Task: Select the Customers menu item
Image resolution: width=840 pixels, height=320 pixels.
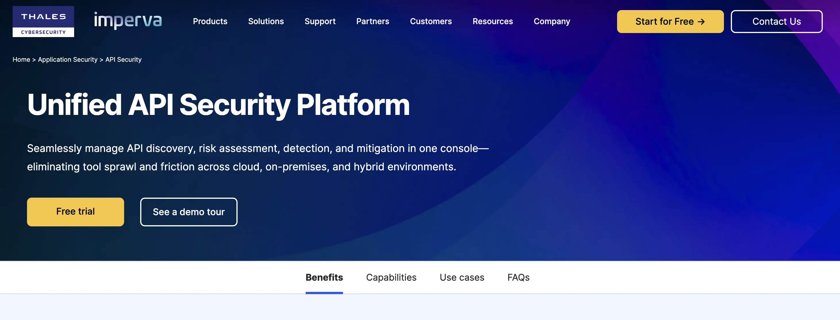Action: (x=431, y=22)
